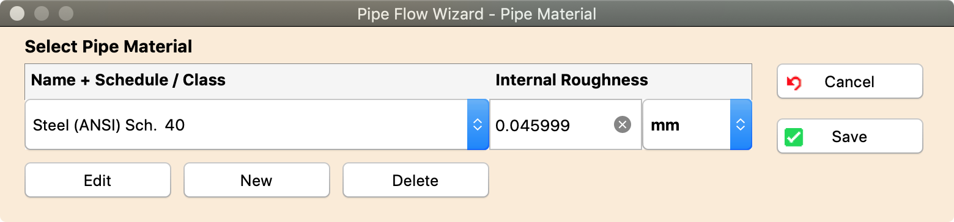Click the green checkmark Save icon

coord(793,137)
